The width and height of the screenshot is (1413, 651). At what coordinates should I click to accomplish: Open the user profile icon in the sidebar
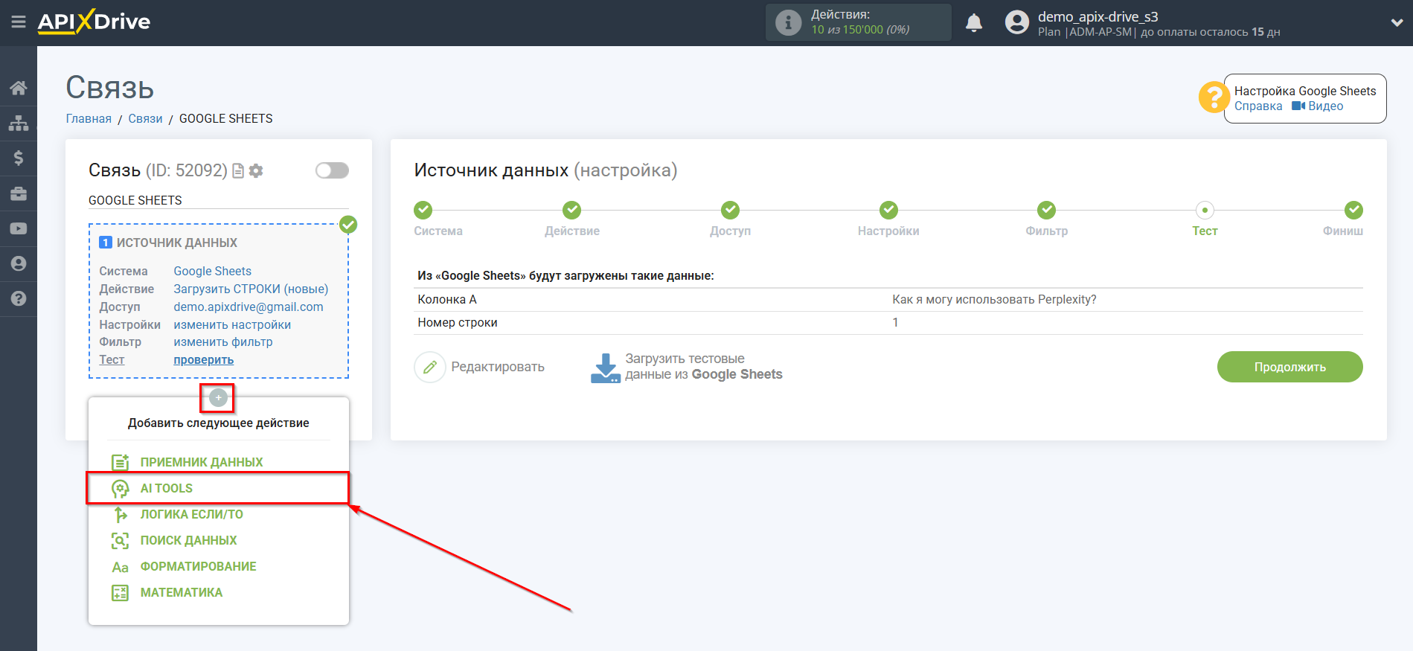pyautogui.click(x=19, y=263)
